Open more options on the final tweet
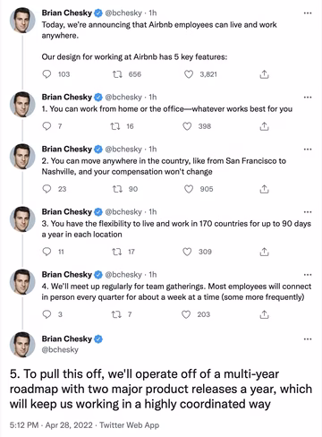 click(308, 339)
